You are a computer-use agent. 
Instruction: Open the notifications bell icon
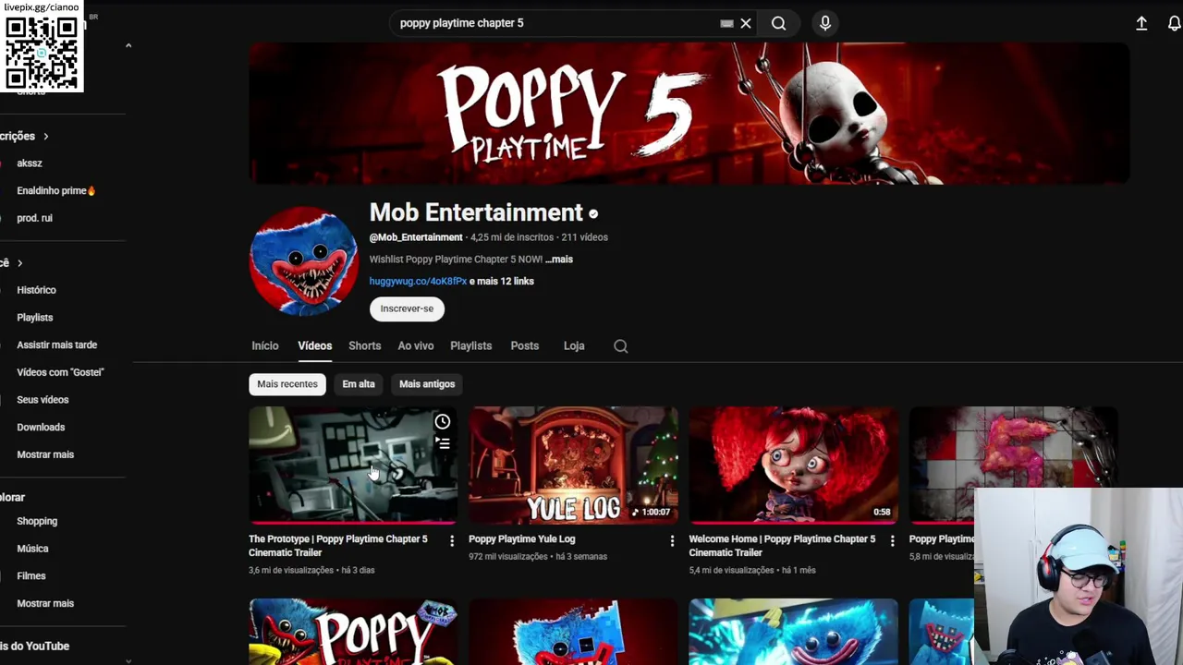click(1174, 23)
